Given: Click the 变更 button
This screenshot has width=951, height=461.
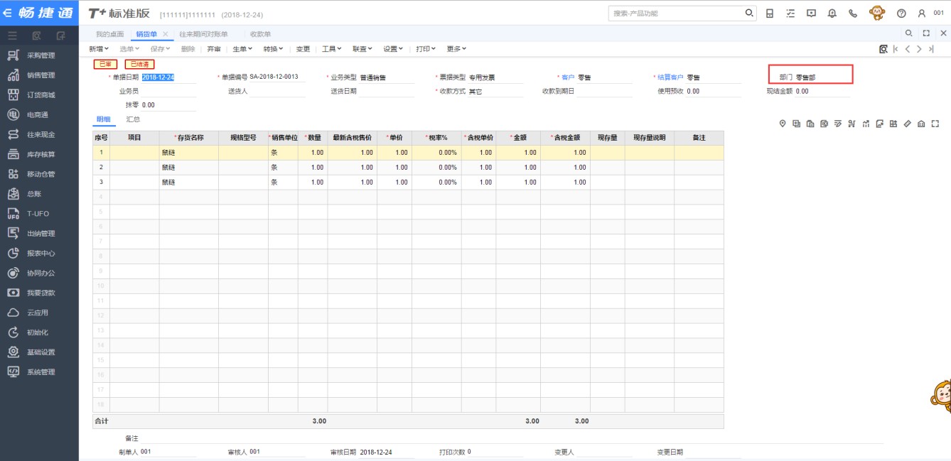Looking at the screenshot, I should point(303,49).
